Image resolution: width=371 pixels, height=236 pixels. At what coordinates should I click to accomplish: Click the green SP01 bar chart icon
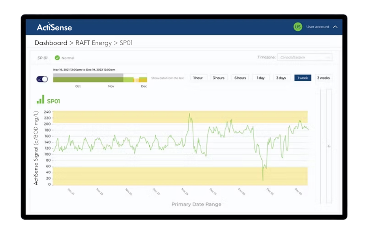point(40,100)
